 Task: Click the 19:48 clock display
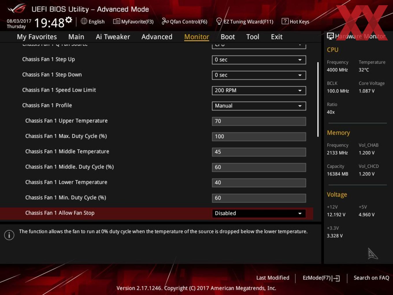49,23
